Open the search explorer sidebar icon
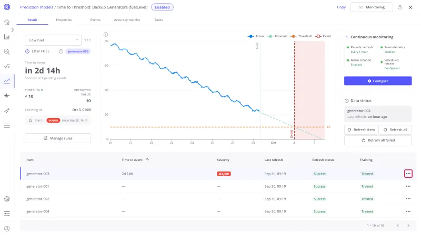421x236 pixels. tap(7, 51)
